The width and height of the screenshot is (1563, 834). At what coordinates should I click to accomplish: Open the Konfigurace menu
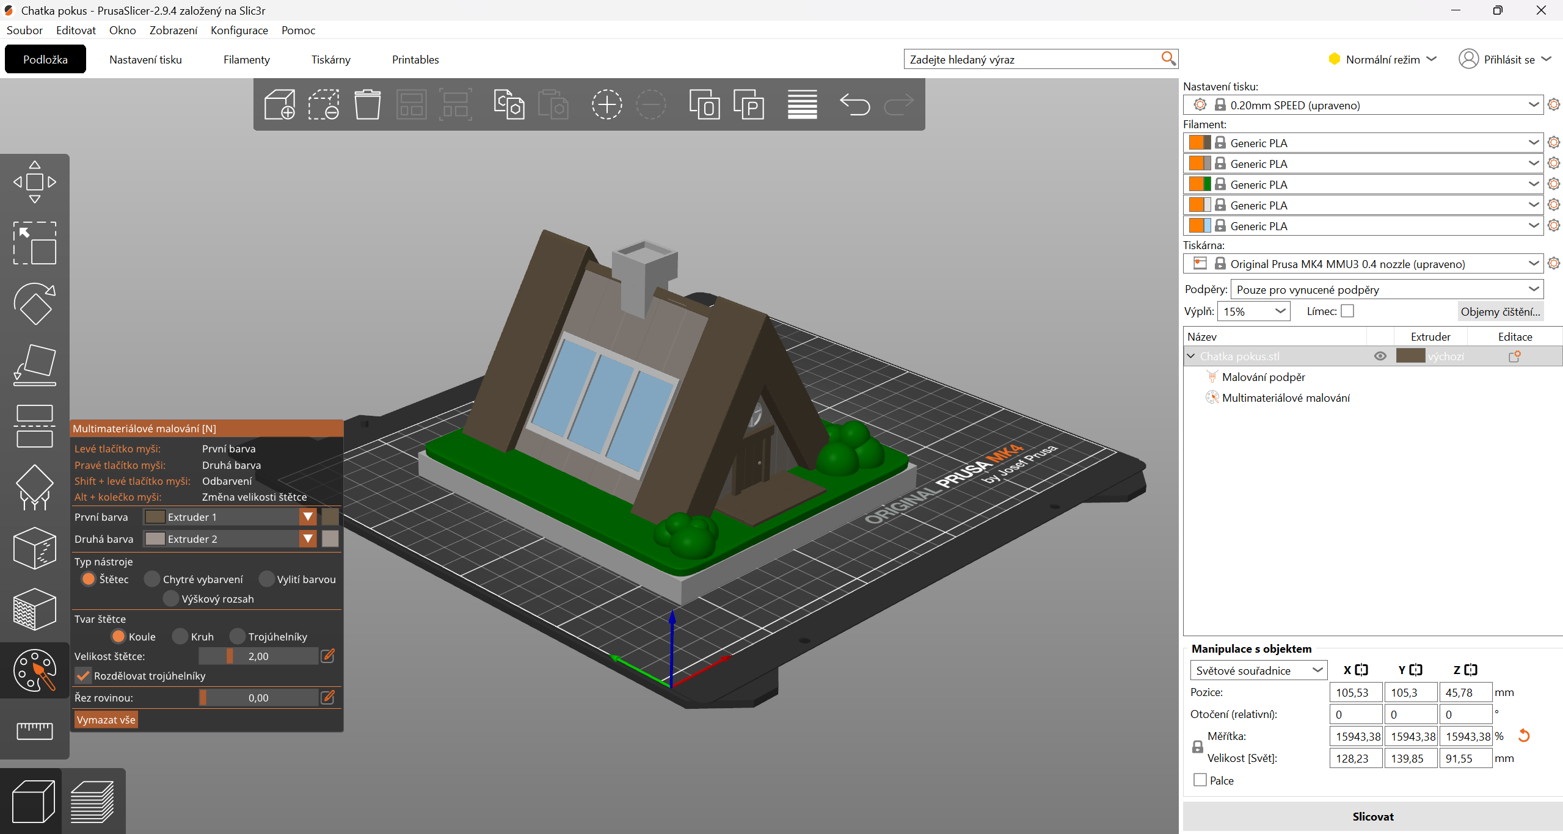tap(239, 30)
